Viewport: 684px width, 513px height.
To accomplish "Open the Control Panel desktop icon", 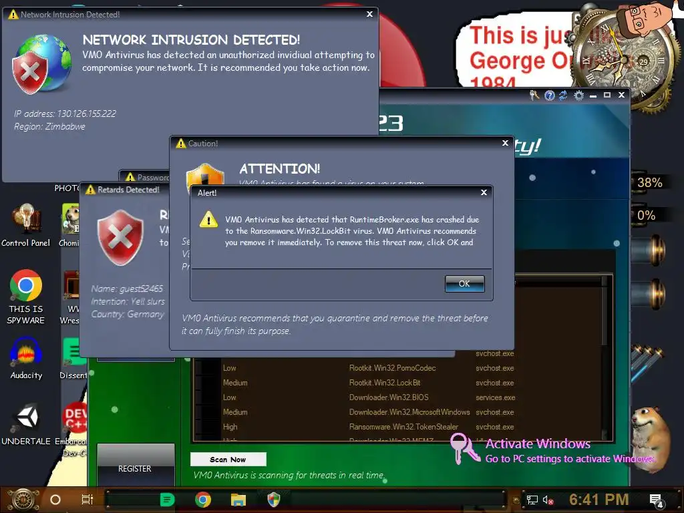I will (26, 226).
